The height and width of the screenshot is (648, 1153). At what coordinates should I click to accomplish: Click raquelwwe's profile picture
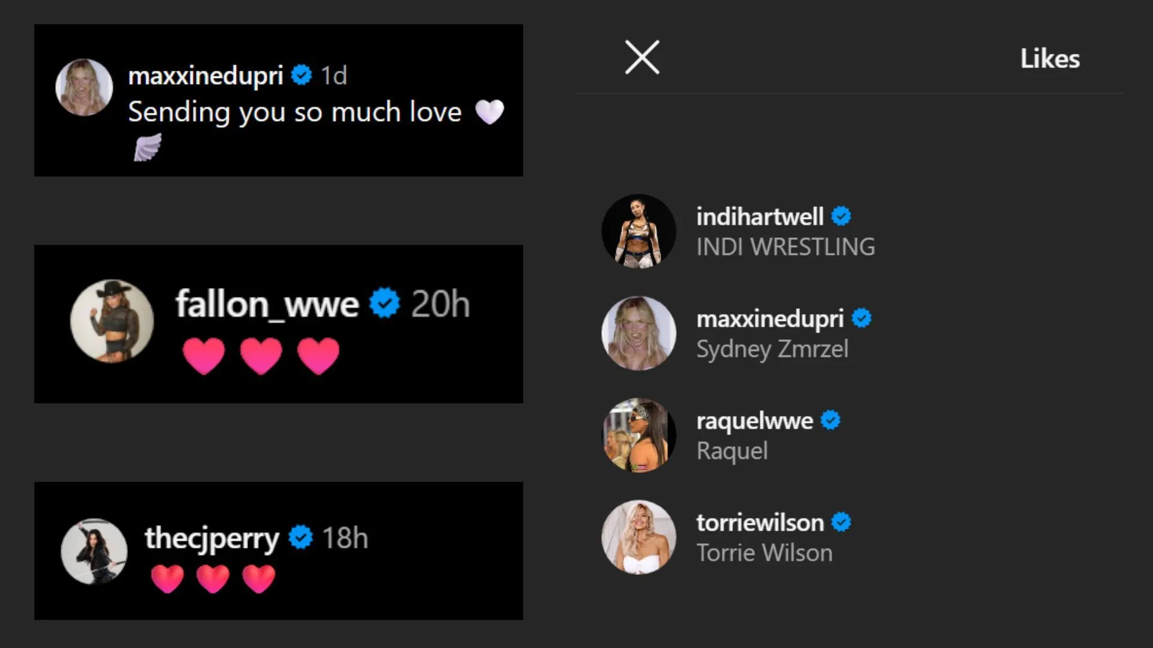(x=639, y=435)
